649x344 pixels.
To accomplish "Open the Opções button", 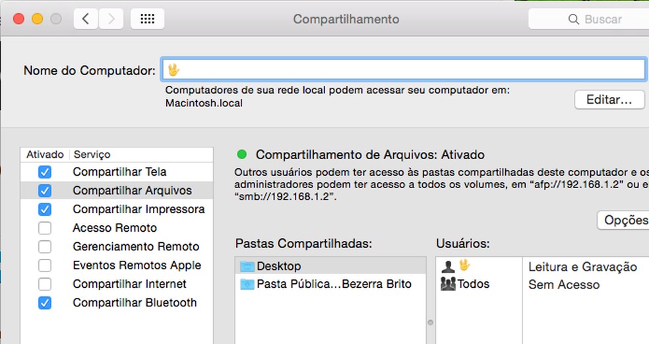I will (623, 220).
